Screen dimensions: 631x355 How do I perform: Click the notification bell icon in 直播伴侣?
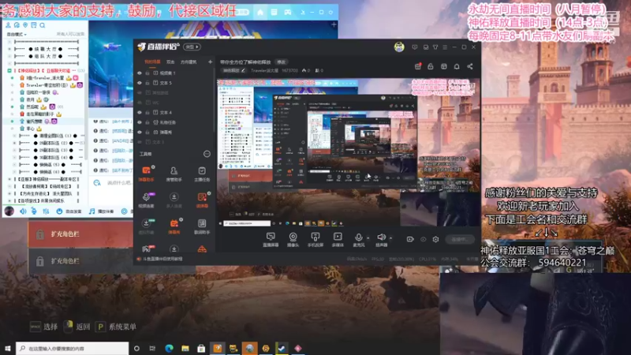[457, 66]
